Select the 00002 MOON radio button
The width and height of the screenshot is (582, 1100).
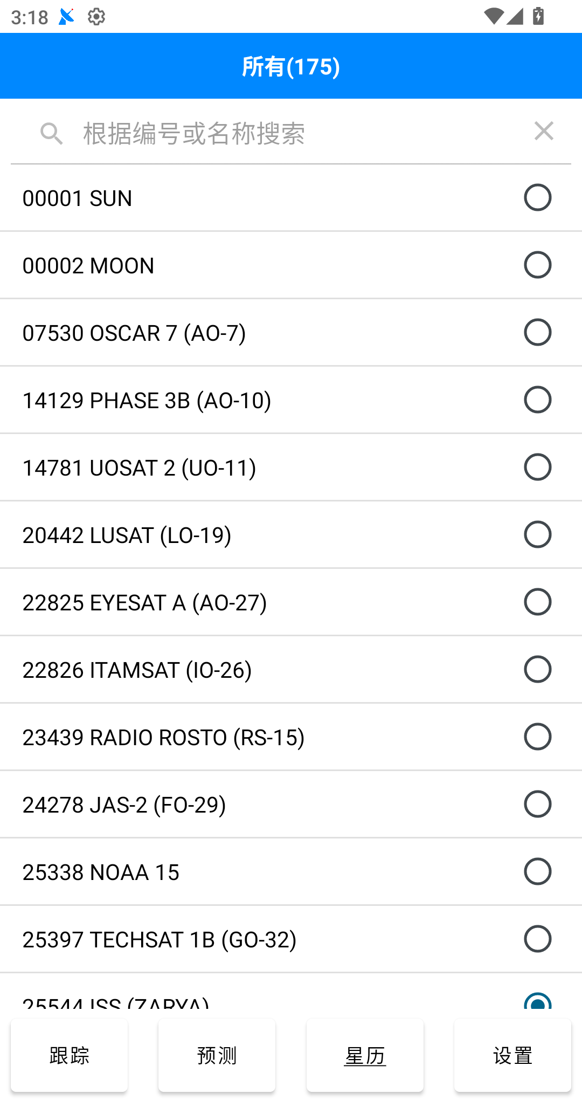[x=537, y=265]
